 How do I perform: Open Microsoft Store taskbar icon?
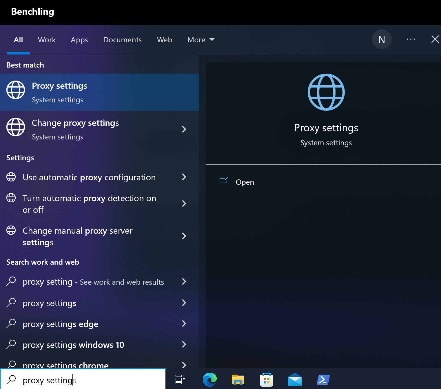(266, 379)
